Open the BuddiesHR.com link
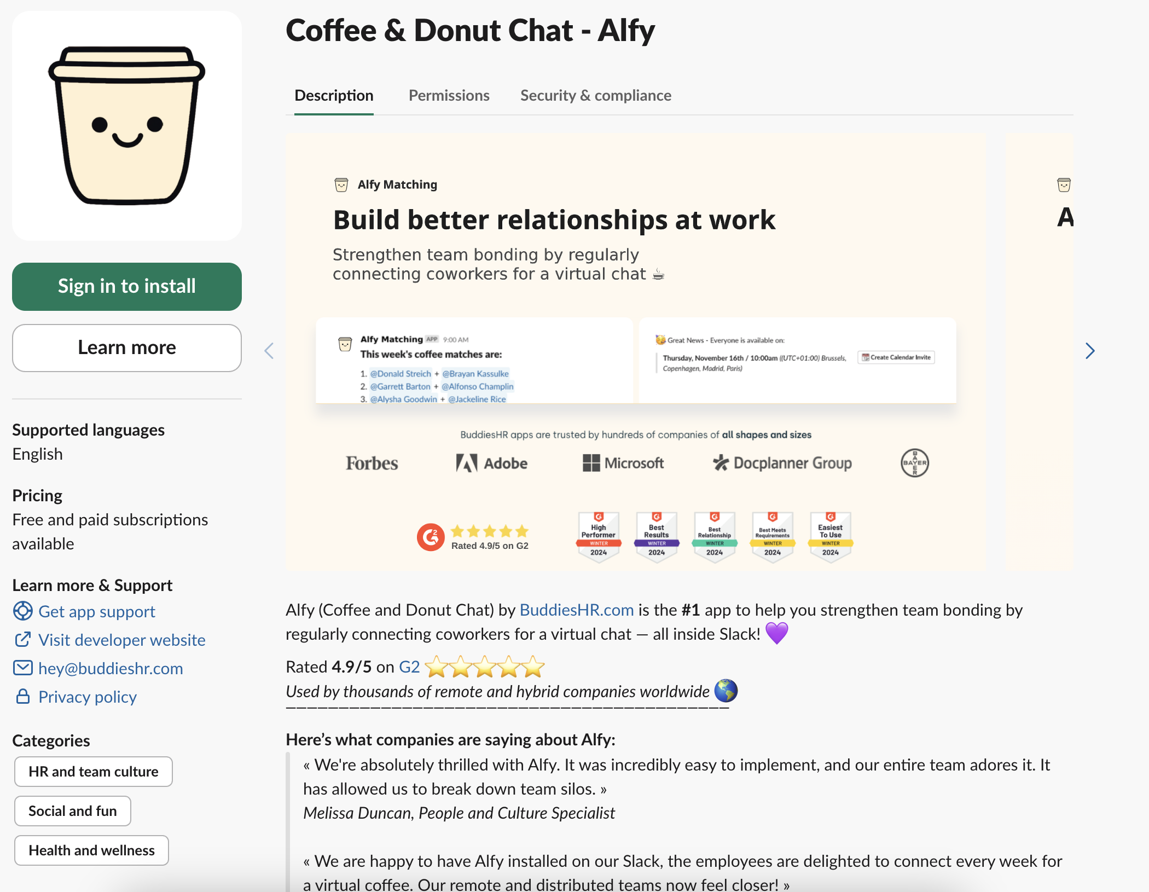1149x892 pixels. tap(576, 610)
